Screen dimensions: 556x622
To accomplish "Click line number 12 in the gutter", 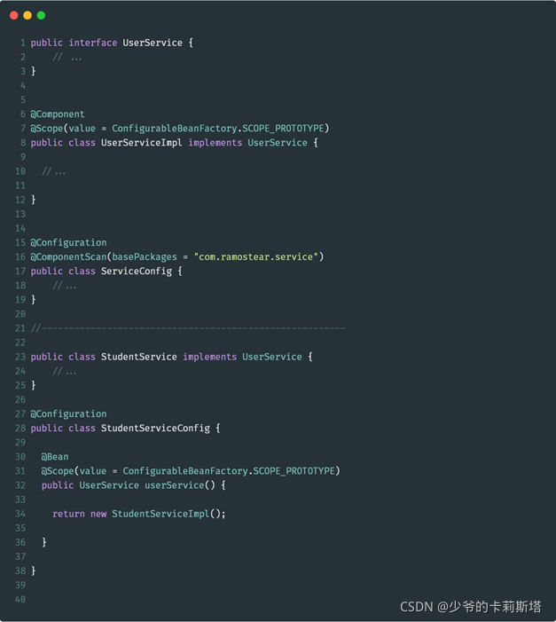I will (20, 200).
